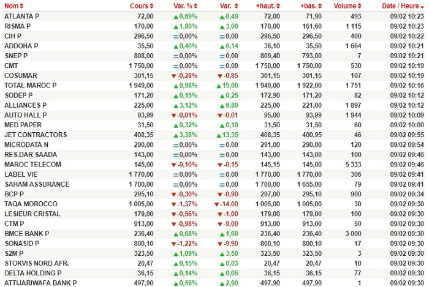Open ATTIJARIWAFA BANK P stock details

(40, 283)
